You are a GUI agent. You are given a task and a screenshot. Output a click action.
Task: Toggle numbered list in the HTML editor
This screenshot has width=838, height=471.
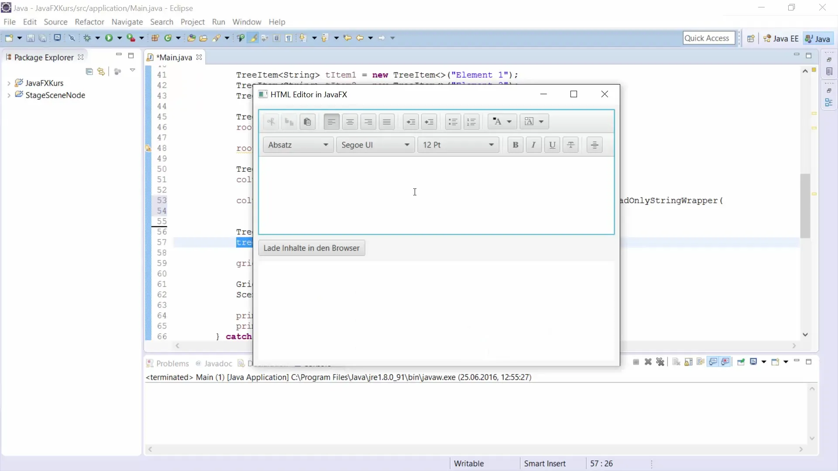pos(471,122)
